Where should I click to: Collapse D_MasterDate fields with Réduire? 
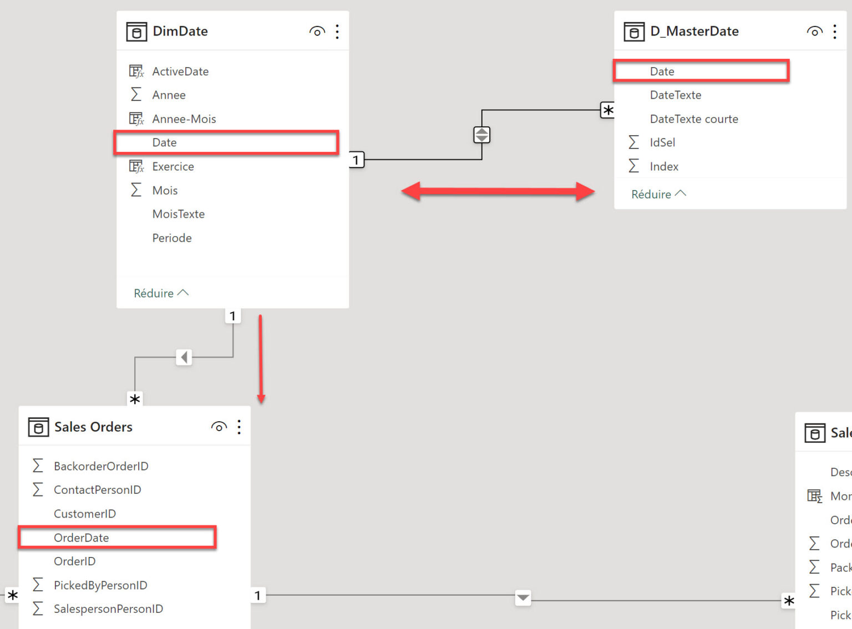tap(658, 193)
